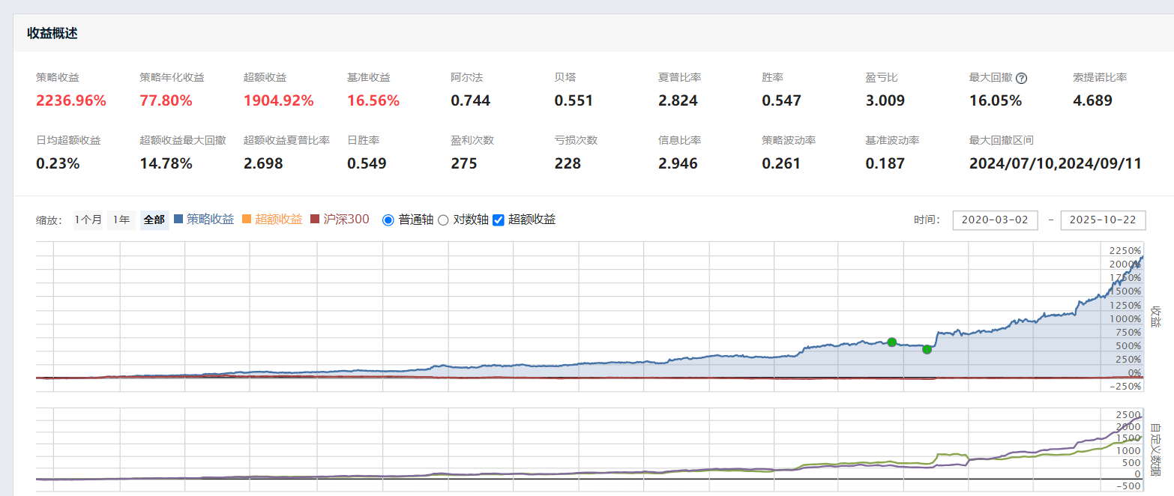Click the 策略收益 value 2236.96%

coord(71,100)
